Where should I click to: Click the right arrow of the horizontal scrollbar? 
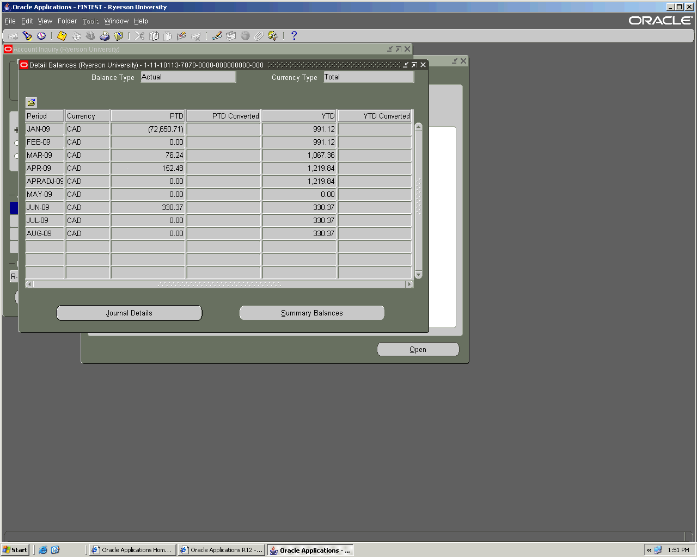[409, 284]
